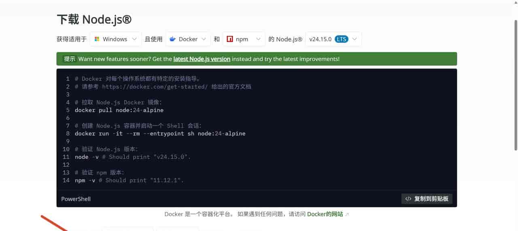This screenshot has height=231, width=518.
Task: Open the latest Node.js version link
Action: coord(202,59)
